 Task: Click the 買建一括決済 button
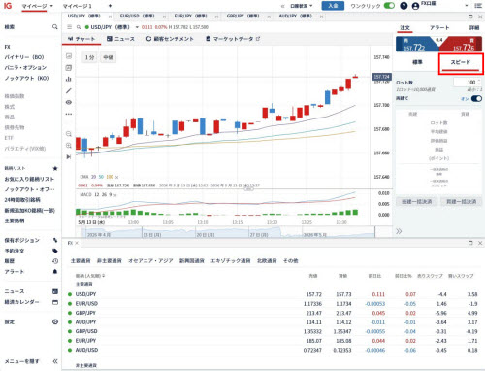461,202
